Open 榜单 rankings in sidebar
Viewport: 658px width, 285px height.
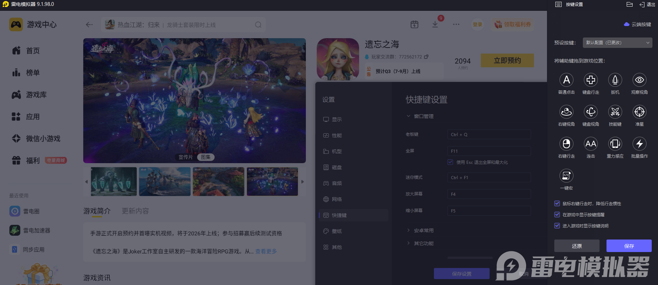click(x=26, y=73)
